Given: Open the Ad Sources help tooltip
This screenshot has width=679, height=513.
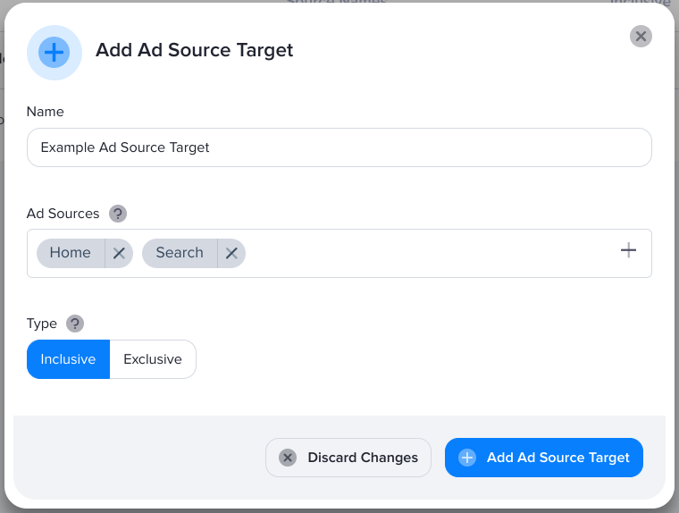Looking at the screenshot, I should pyautogui.click(x=118, y=214).
